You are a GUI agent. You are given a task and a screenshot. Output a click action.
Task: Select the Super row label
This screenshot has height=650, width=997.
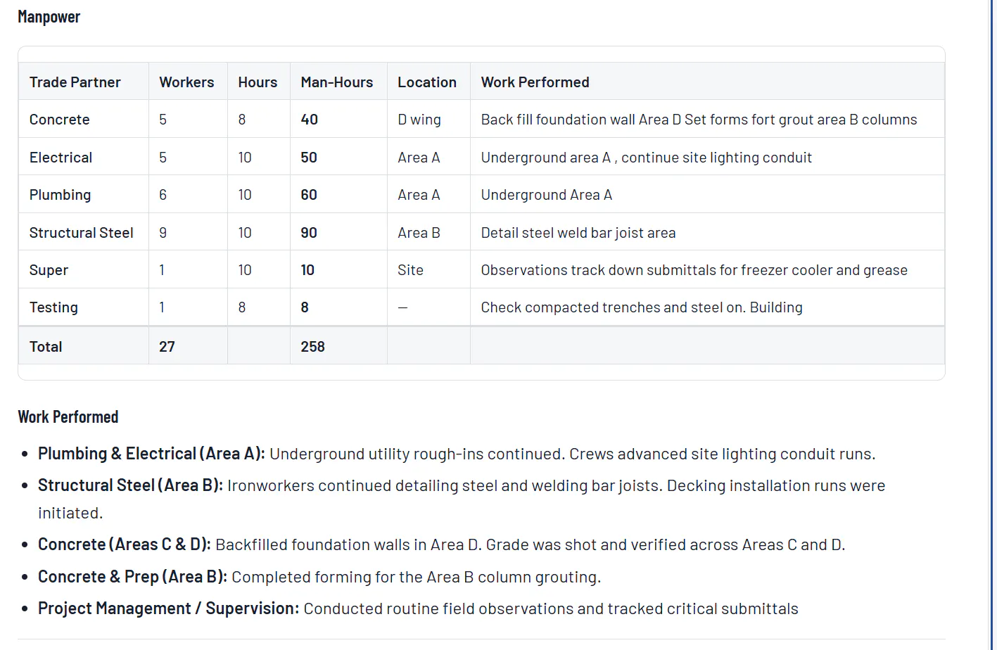[49, 270]
